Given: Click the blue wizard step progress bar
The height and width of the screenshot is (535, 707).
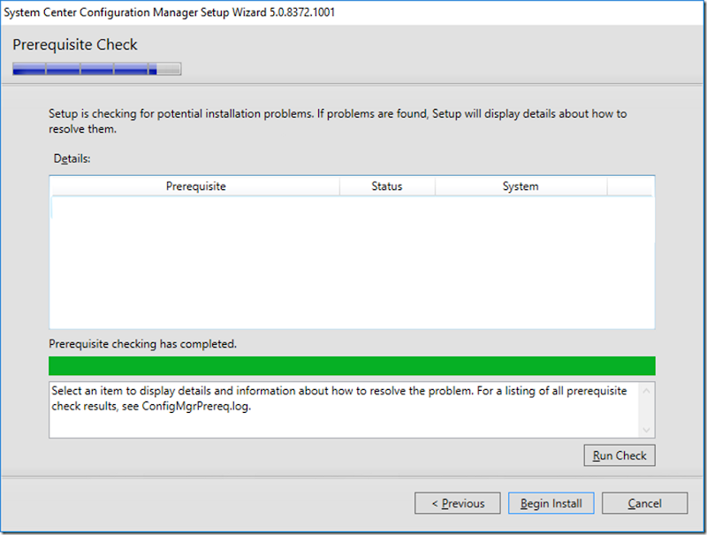Looking at the screenshot, I should tap(97, 69).
